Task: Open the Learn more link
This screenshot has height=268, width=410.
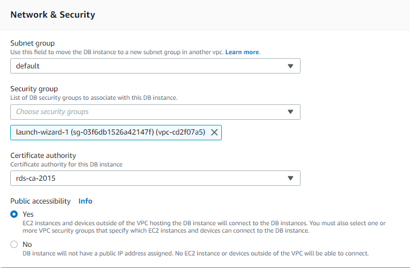Action: [242, 52]
